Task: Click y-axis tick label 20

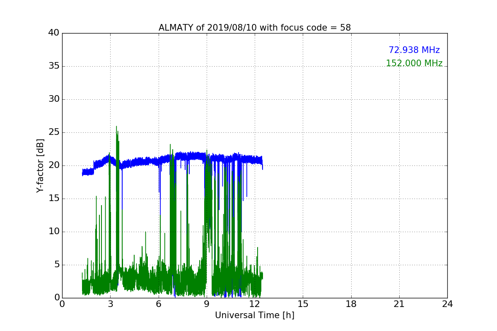Action: (54, 165)
